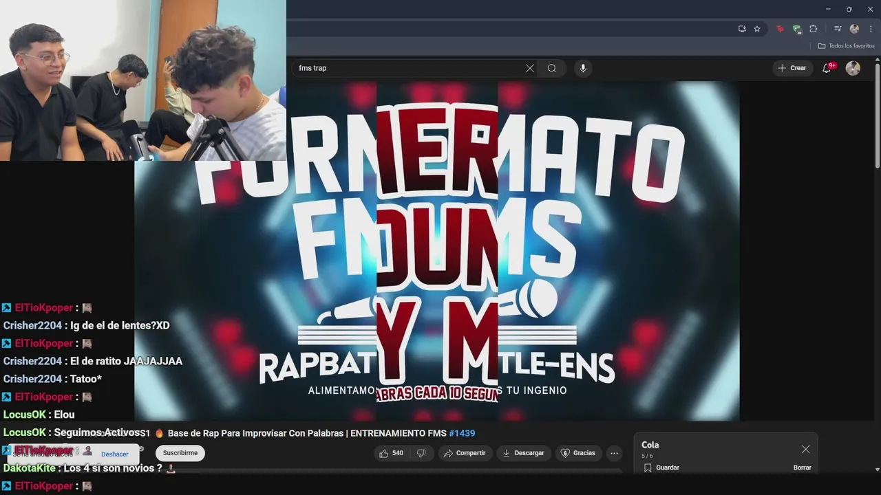Click the Suscribirme button
Screen dimensions: 881x495
[x=180, y=453]
